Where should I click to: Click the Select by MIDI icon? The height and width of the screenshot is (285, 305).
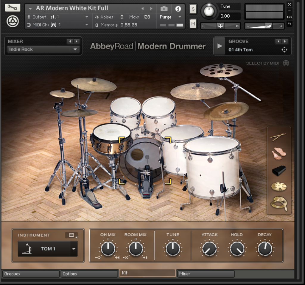point(286,63)
